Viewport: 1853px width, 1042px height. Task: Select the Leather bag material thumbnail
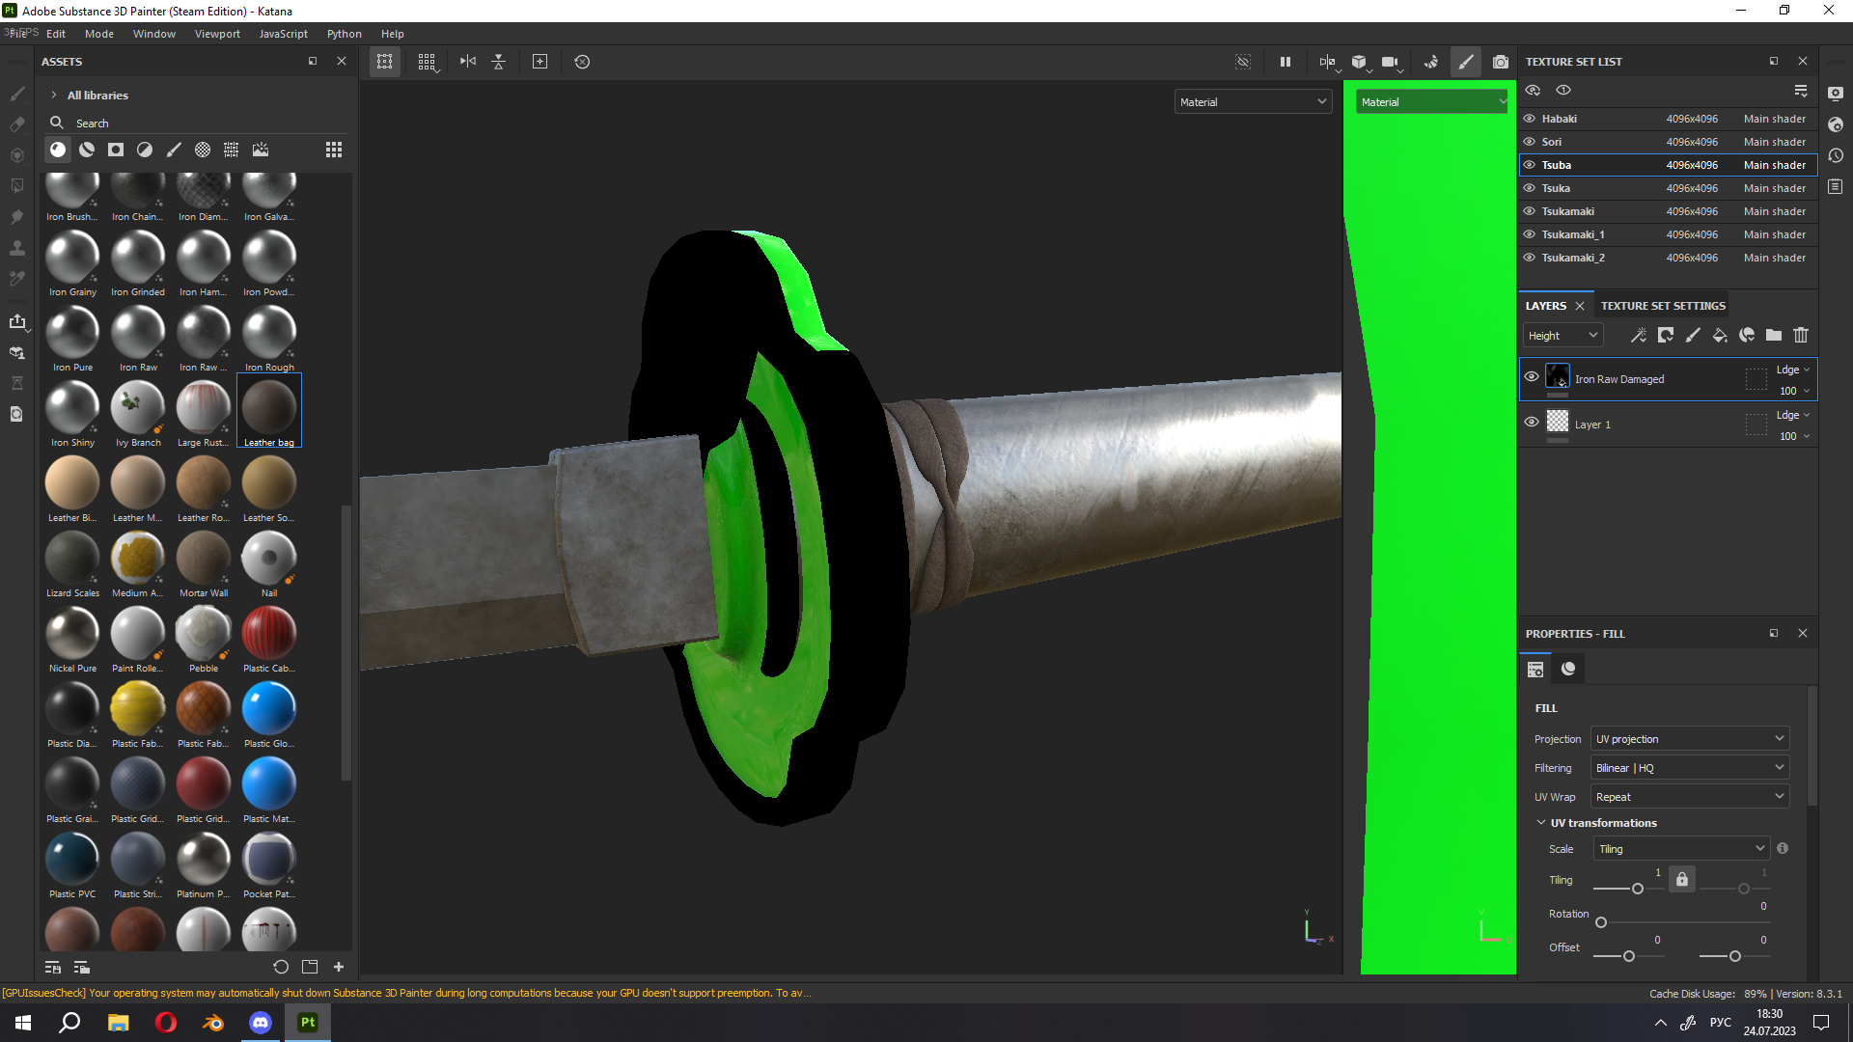coord(268,405)
